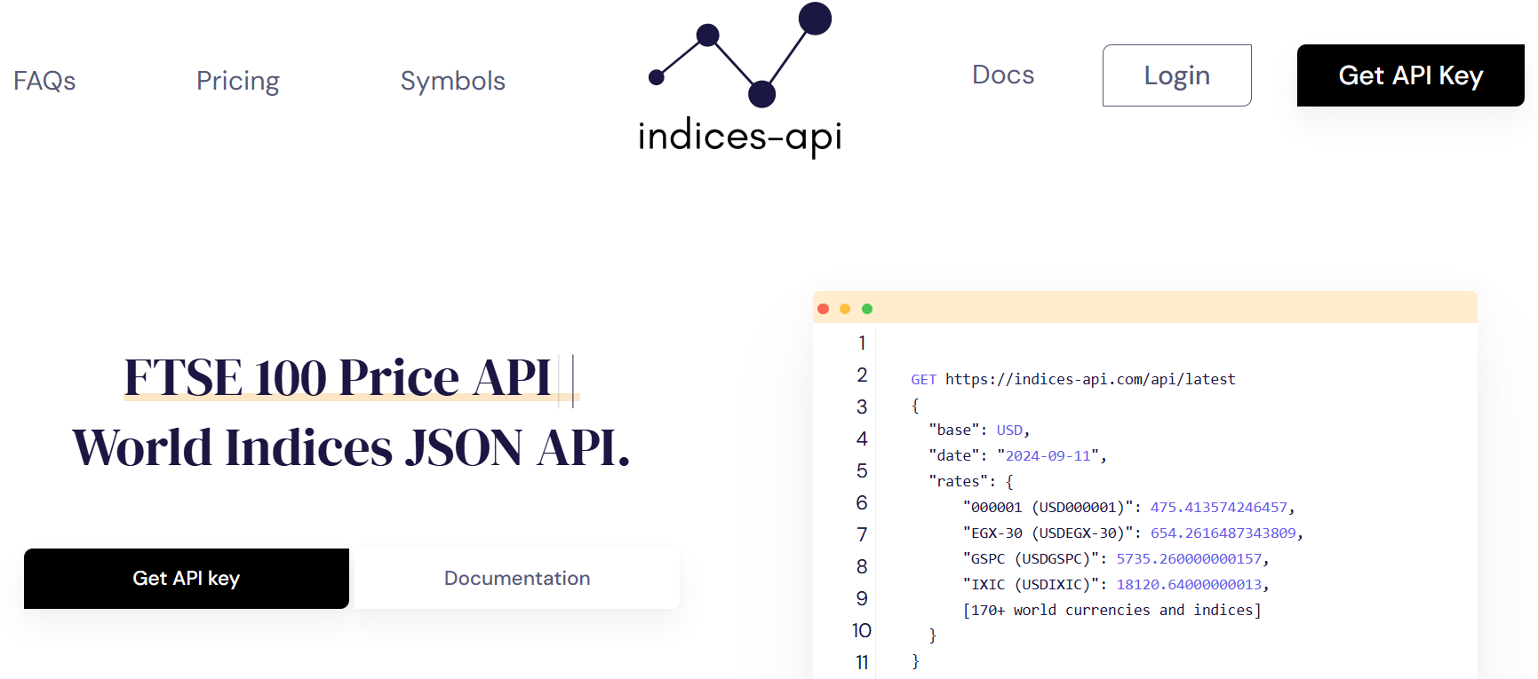Select the GSPC rate value 5735.260000000157
The image size is (1538, 679).
coord(1189,558)
